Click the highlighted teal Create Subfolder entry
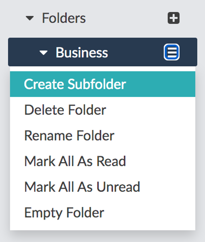Image resolution: width=205 pixels, height=242 pixels. coord(102,84)
